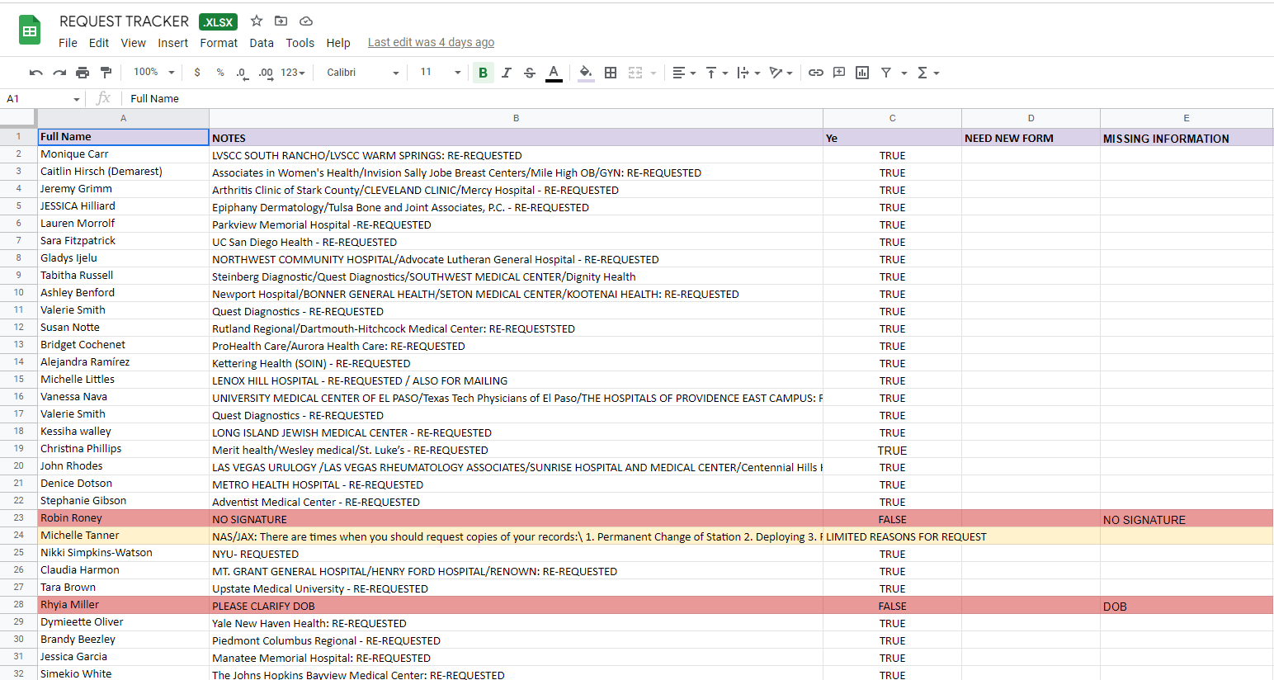Click the formula bar containing Full Name

[698, 99]
